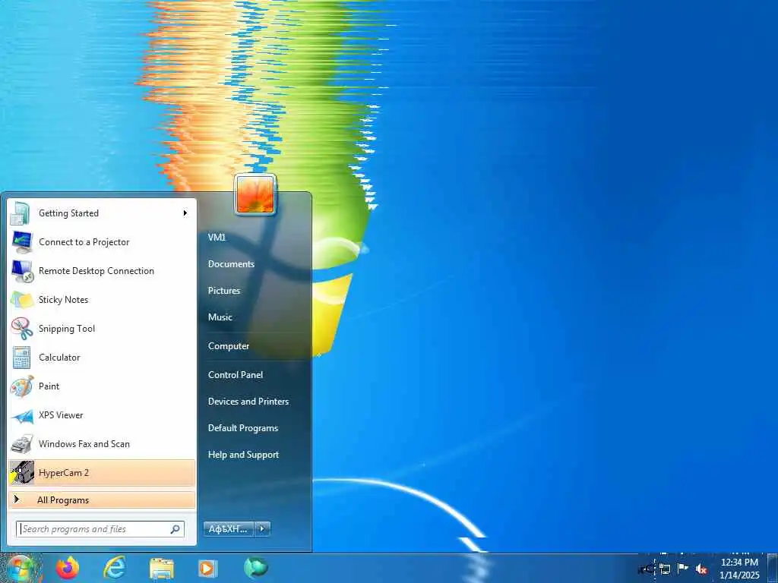Launch Firefox from the taskbar
The image size is (778, 583).
68,568
